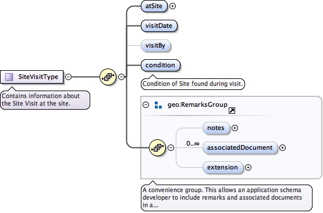Click the blue group icon beside geo:RemarksGroup

[x=158, y=105]
